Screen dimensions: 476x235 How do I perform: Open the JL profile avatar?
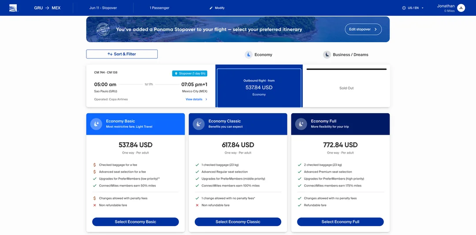[x=461, y=8]
